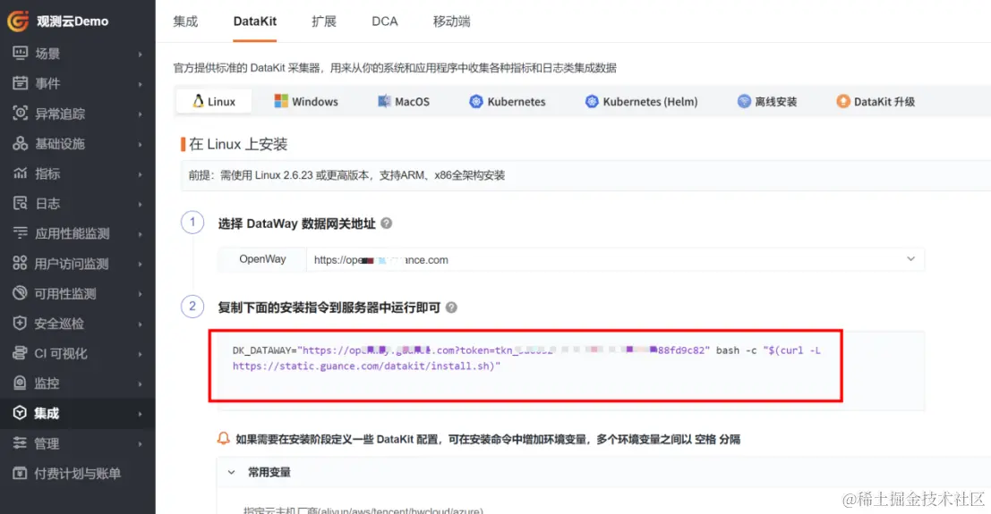
Task: Click the 管理 sliders icon
Action: pos(21,443)
